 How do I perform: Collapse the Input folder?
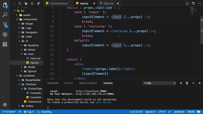pos(31,54)
